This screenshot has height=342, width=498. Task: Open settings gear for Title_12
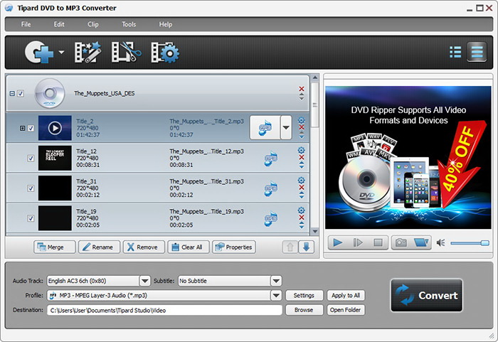pyautogui.click(x=301, y=150)
